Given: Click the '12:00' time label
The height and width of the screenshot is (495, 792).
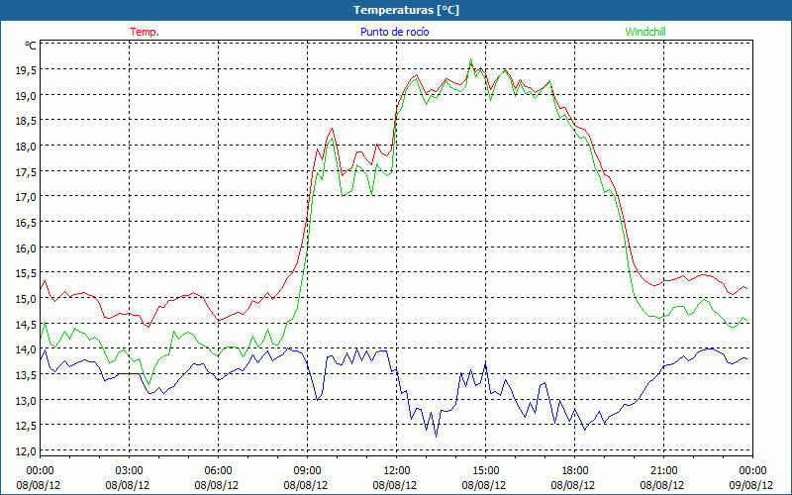Looking at the screenshot, I should point(397,471).
